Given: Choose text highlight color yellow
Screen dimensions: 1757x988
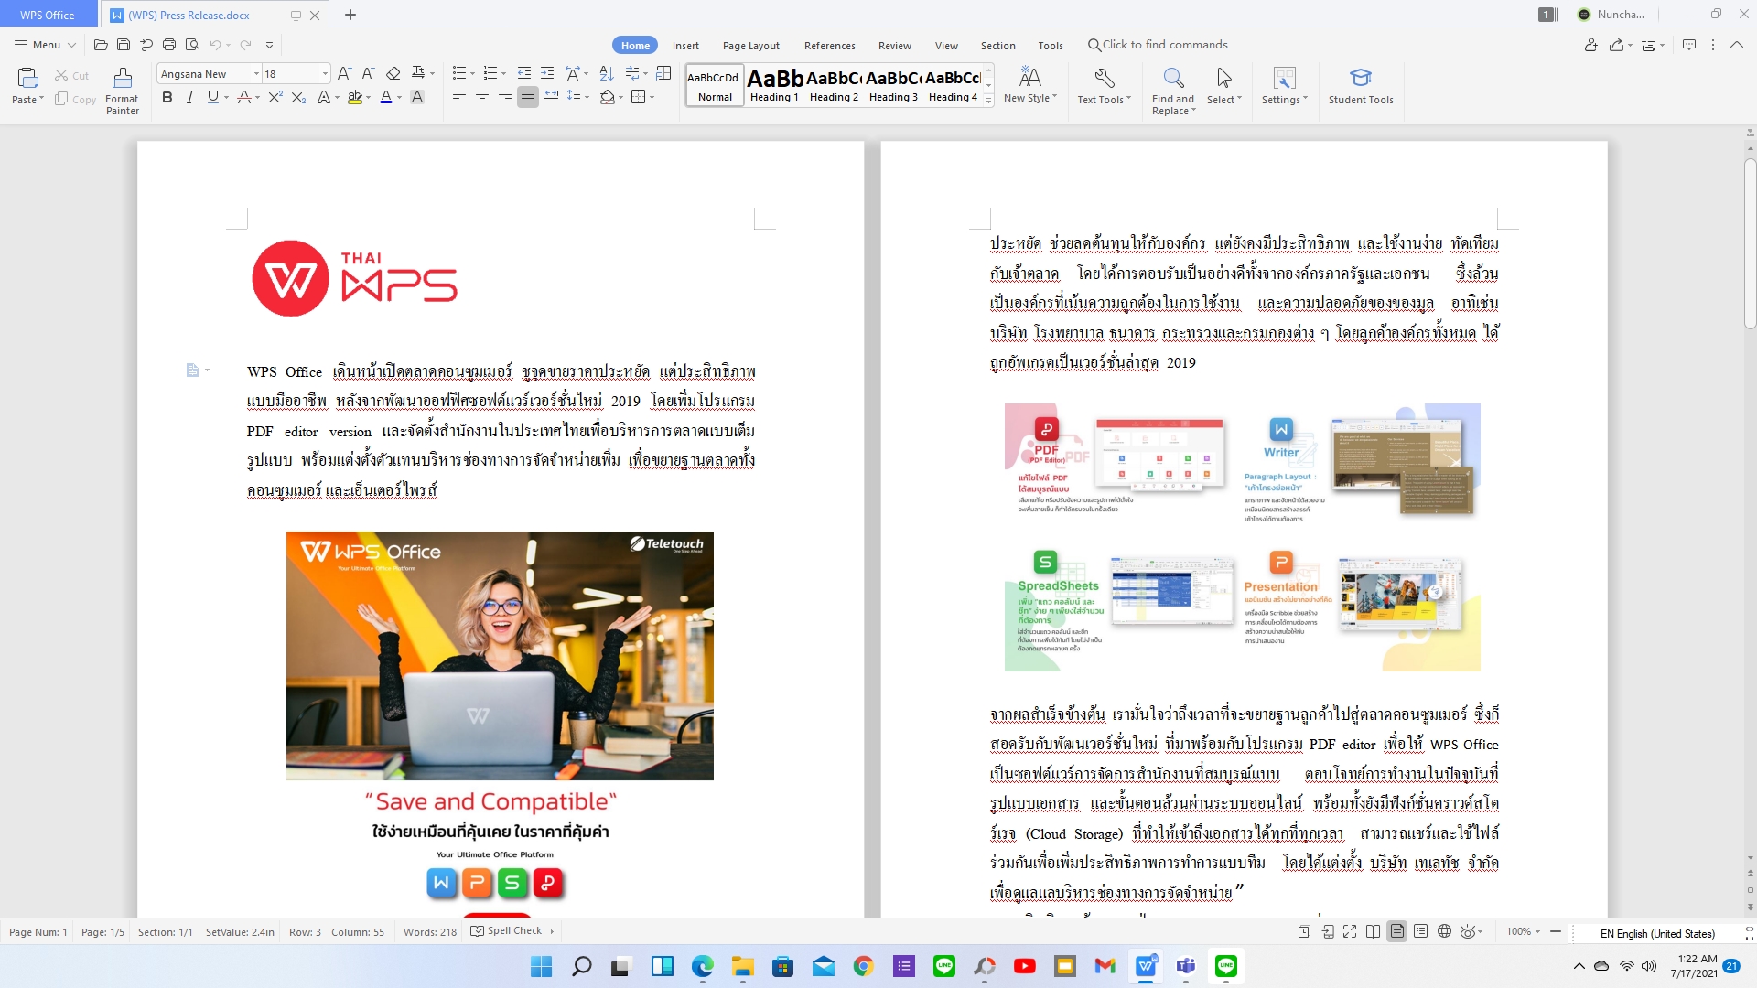Looking at the screenshot, I should [x=355, y=97].
